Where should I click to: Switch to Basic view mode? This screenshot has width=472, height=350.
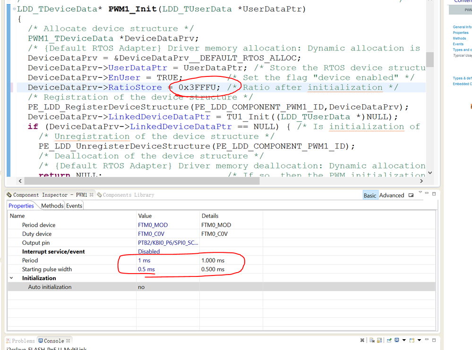(370, 195)
